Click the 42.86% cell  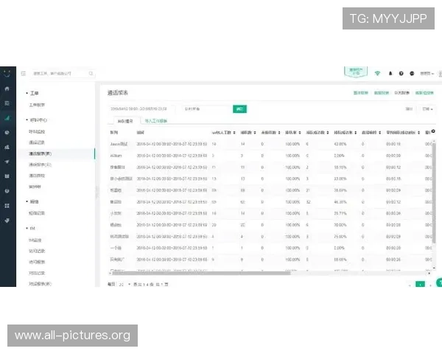[x=340, y=144]
